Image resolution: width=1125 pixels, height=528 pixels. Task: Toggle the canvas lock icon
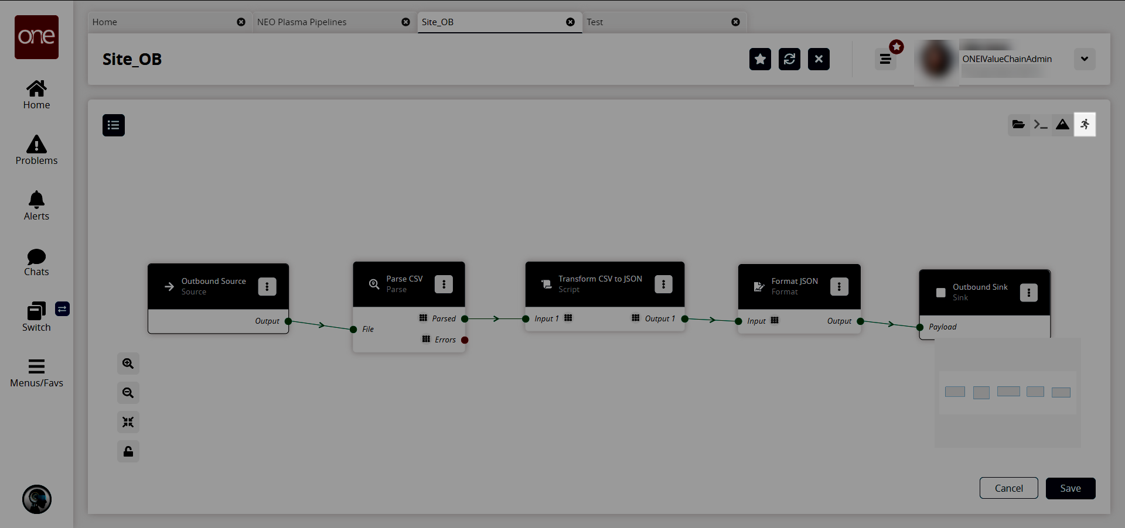pos(128,451)
